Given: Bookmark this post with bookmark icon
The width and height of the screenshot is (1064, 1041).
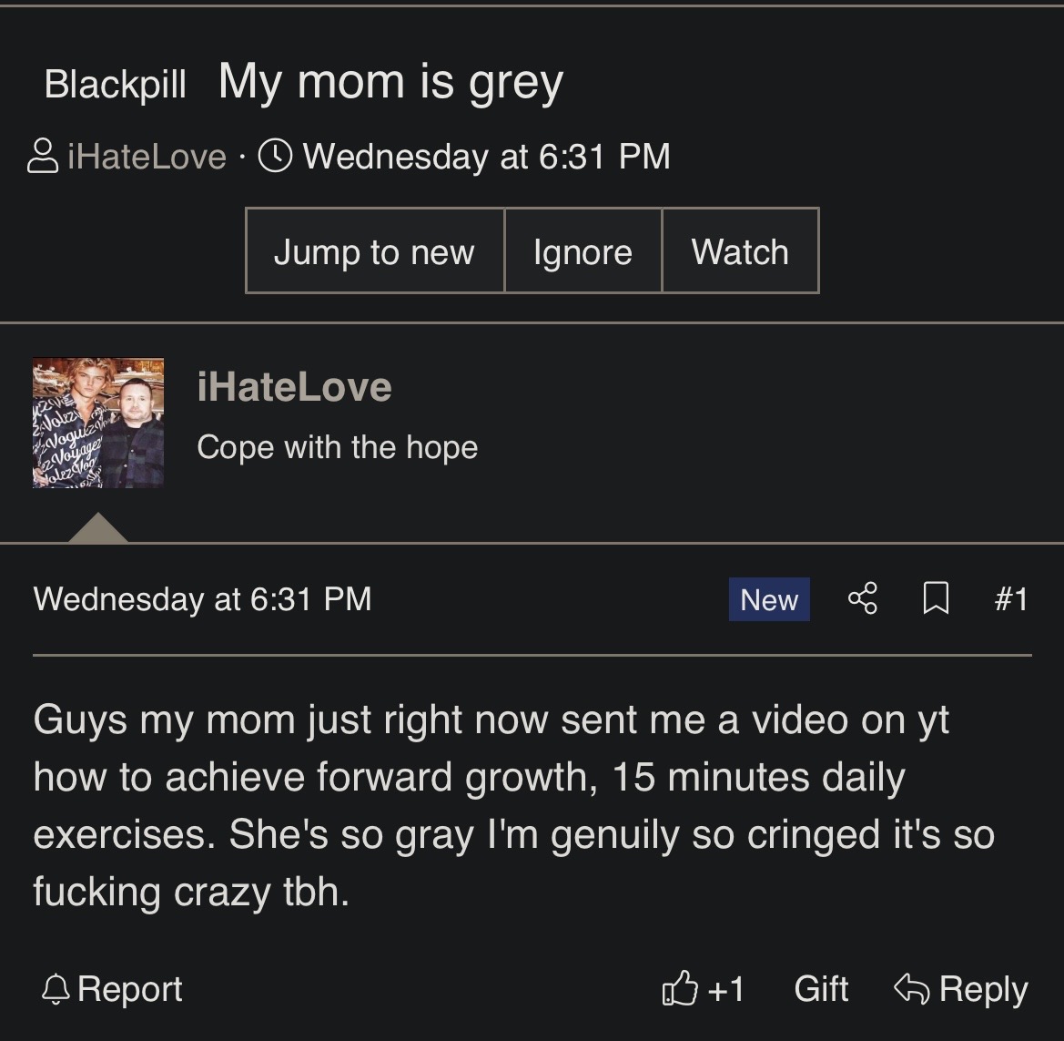Looking at the screenshot, I should coord(936,599).
